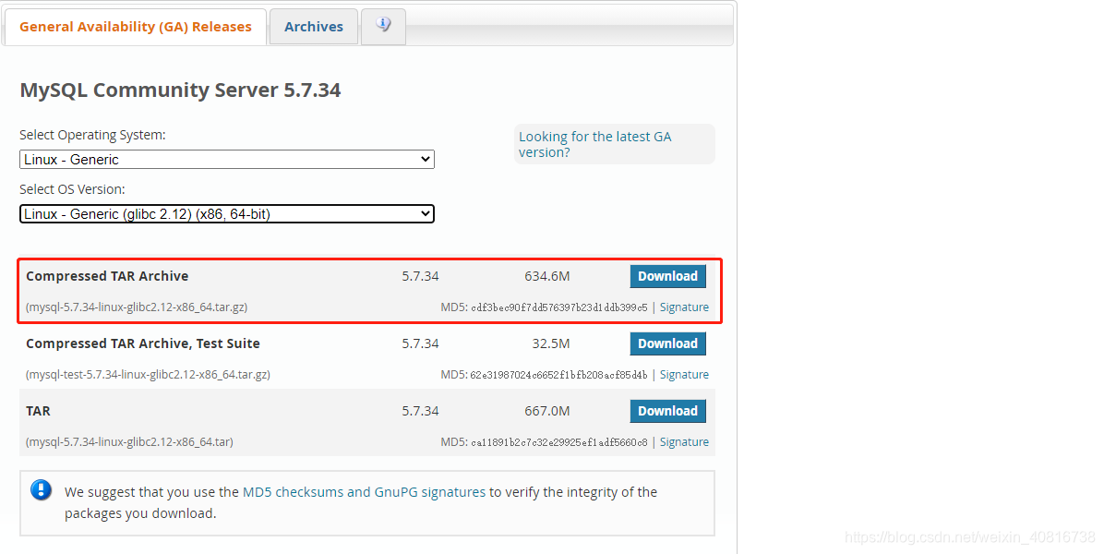
Task: Click the Looking for the latest GA version link
Action: click(x=595, y=144)
